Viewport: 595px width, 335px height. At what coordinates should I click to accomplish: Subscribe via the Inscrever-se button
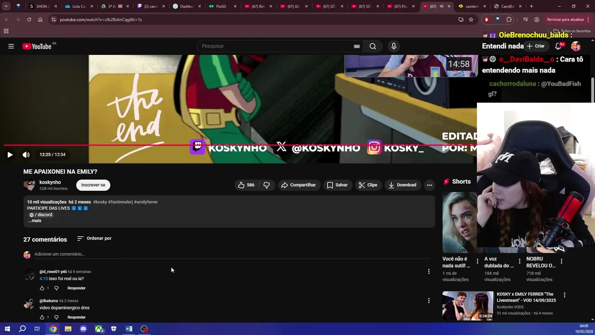tap(93, 185)
